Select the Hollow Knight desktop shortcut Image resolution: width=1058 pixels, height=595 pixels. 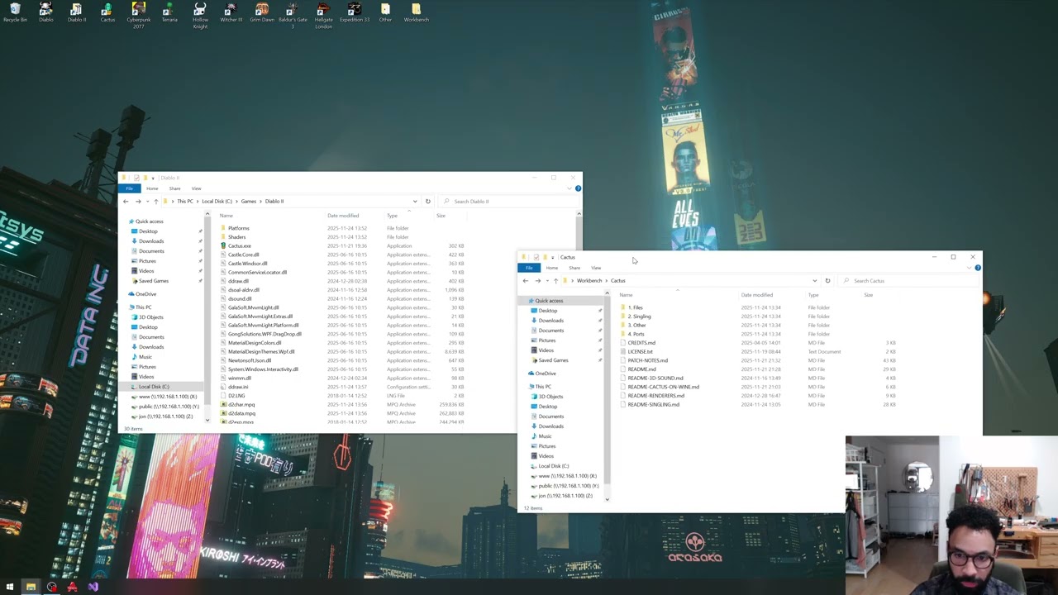click(x=200, y=16)
